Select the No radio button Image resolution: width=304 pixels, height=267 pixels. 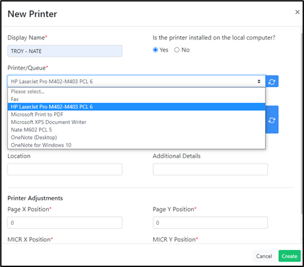[177, 50]
